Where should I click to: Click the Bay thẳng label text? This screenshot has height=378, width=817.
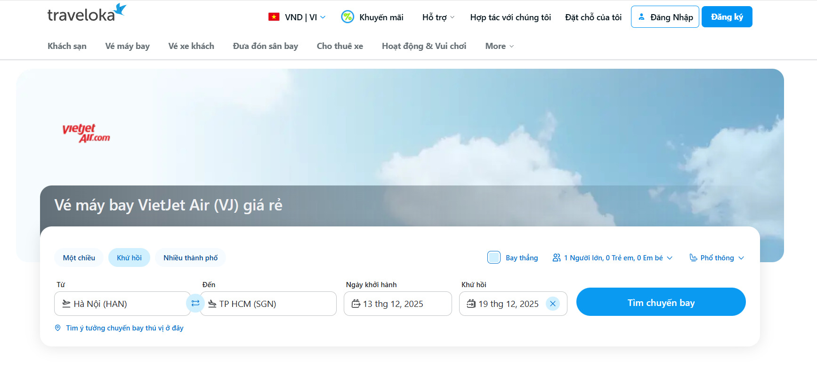(x=522, y=257)
